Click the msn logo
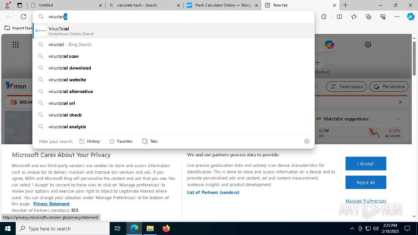The image size is (418, 235). point(16,86)
